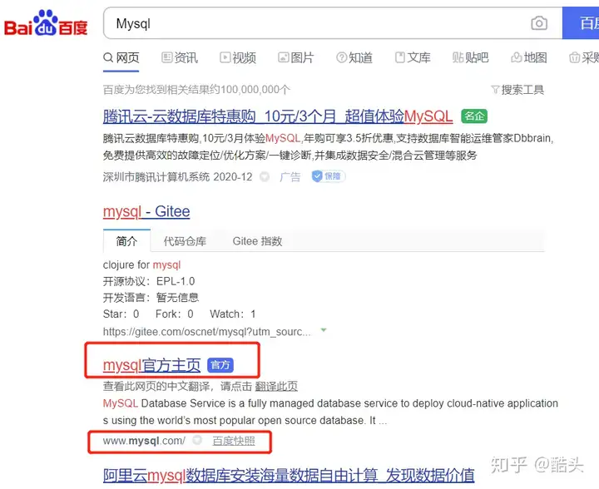The image size is (599, 489).
Task: Open the 搜索工具 filter
Action: click(x=517, y=90)
